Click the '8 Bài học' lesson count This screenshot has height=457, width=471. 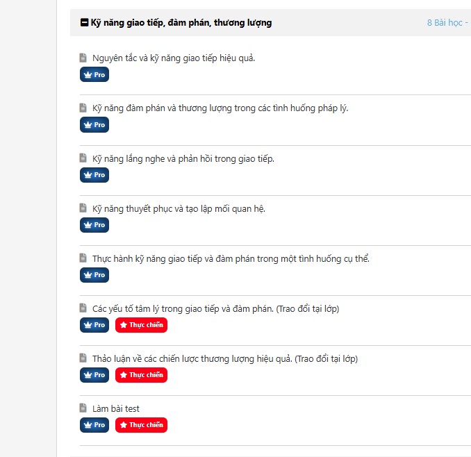pos(445,23)
